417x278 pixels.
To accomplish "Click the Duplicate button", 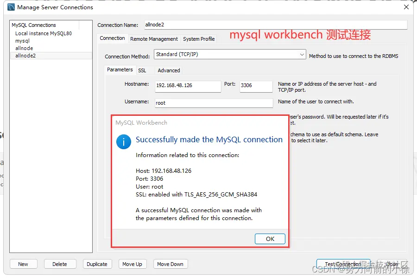I will coord(97,264).
